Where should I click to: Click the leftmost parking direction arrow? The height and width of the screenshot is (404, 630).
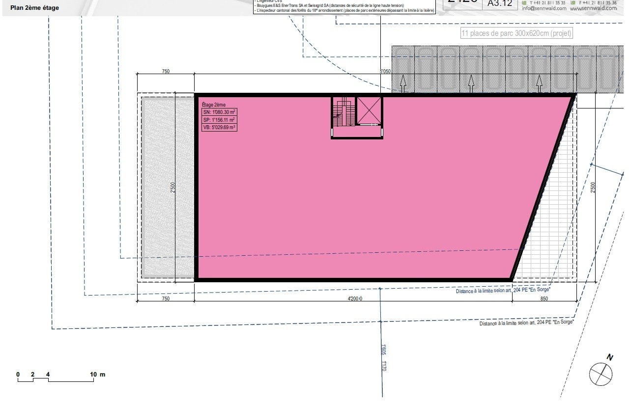tap(402, 83)
